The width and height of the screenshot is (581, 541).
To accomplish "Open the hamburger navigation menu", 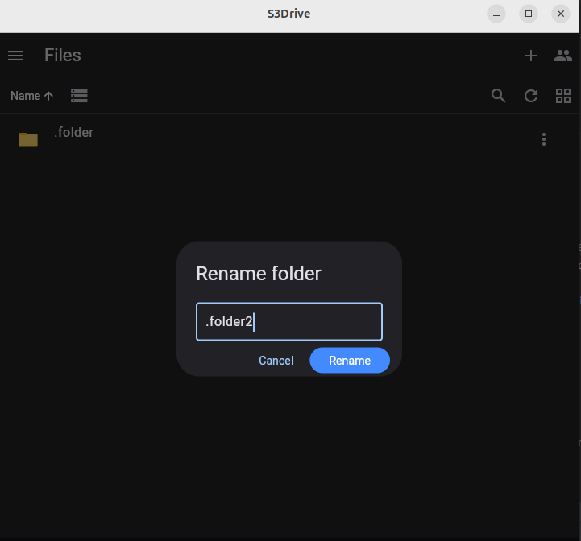I will (x=15, y=56).
